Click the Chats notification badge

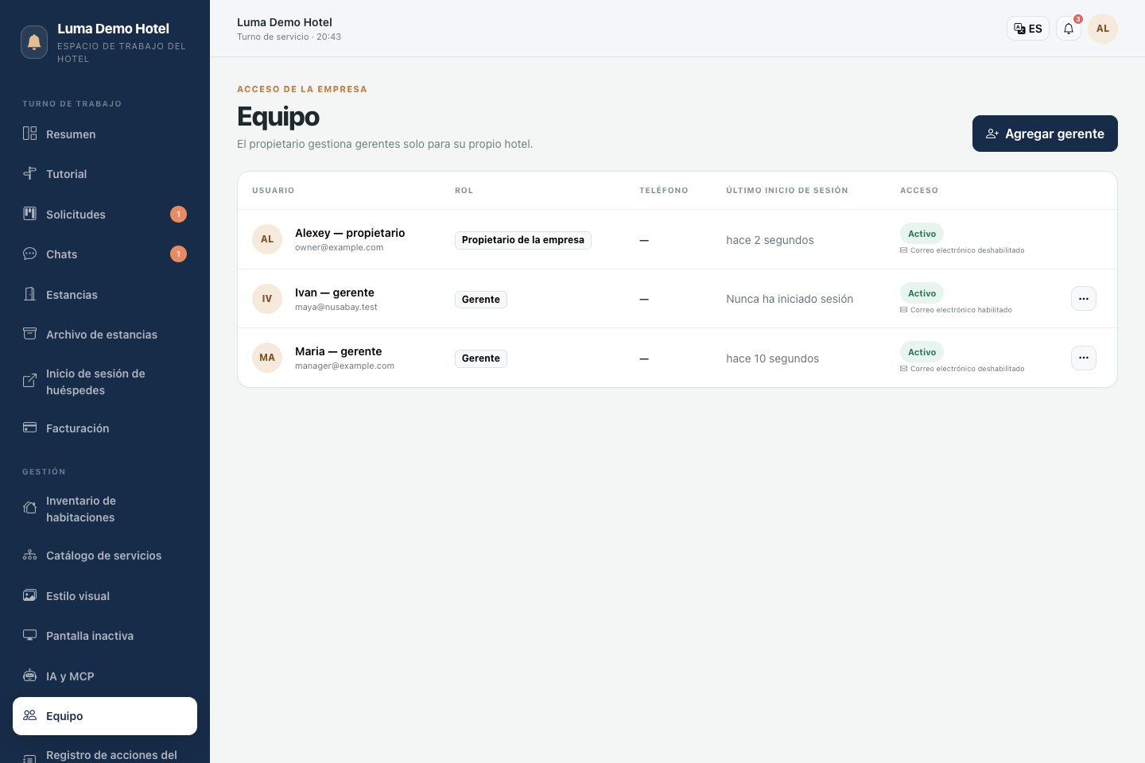tap(178, 254)
